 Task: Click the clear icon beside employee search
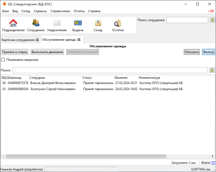[212, 20]
